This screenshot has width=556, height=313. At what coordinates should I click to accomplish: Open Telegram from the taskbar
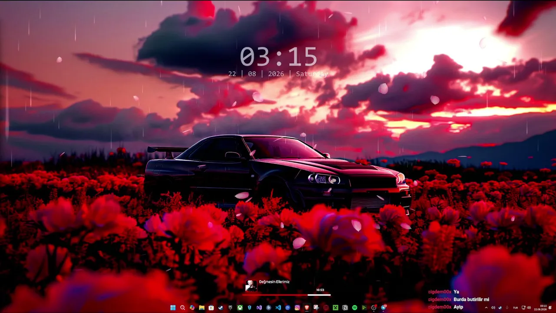click(x=384, y=308)
